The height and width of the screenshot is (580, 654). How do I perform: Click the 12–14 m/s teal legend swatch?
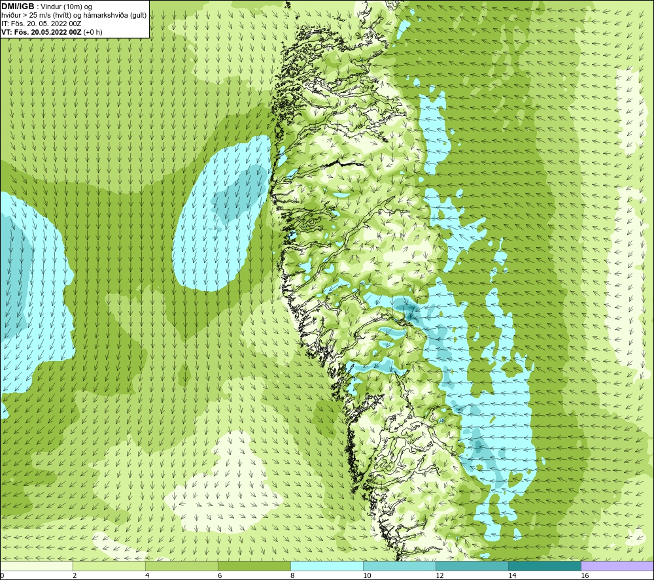tap(472, 566)
